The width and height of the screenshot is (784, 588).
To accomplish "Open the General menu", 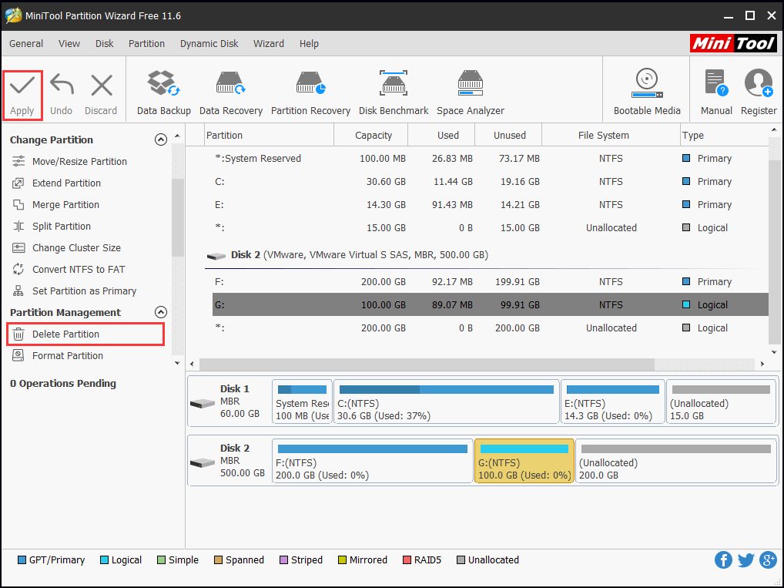I will [26, 43].
